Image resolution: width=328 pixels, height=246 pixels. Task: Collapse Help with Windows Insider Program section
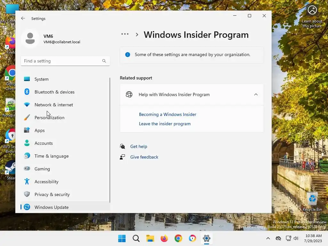256,94
